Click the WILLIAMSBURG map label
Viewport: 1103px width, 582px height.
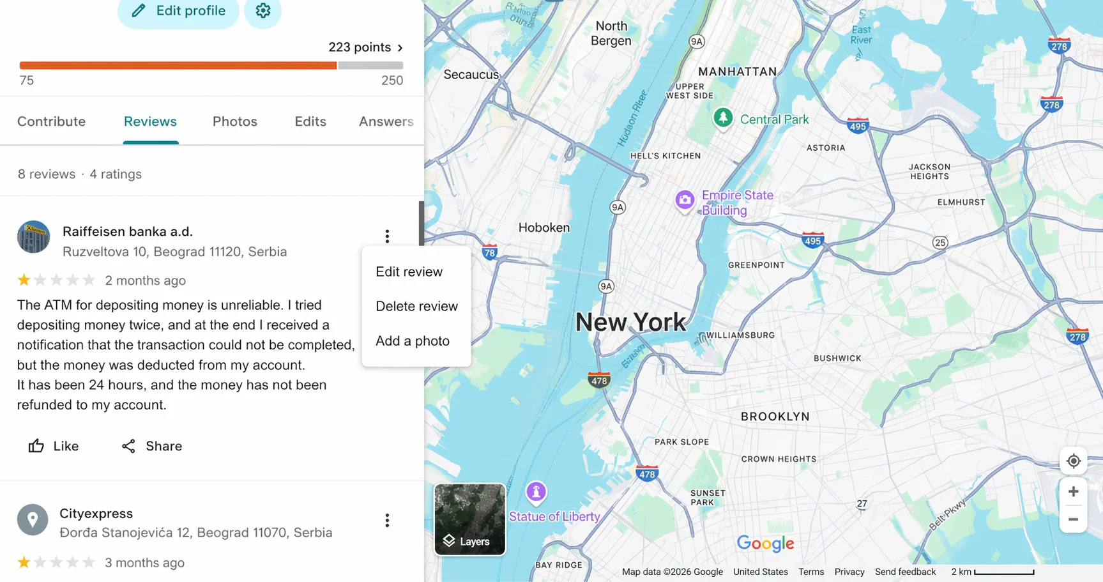pos(740,335)
